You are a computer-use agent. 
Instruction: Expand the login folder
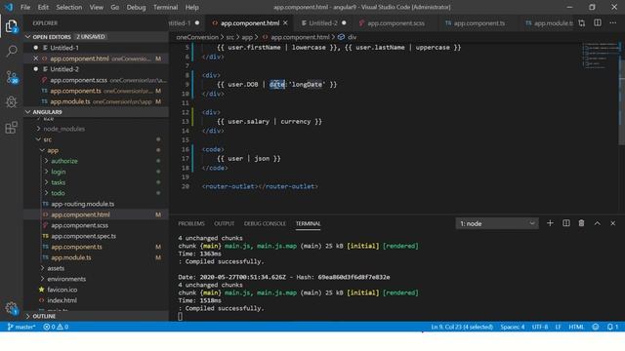59,172
